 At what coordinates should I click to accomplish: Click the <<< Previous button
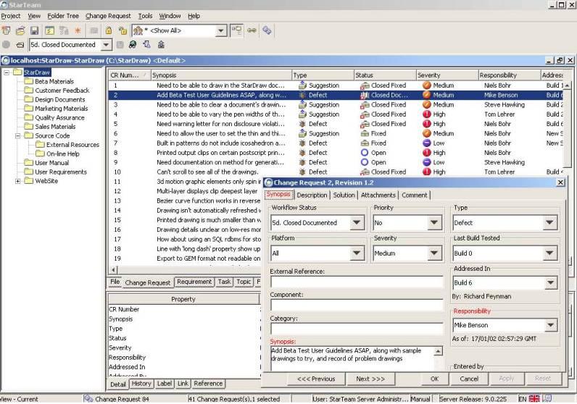tap(316, 379)
